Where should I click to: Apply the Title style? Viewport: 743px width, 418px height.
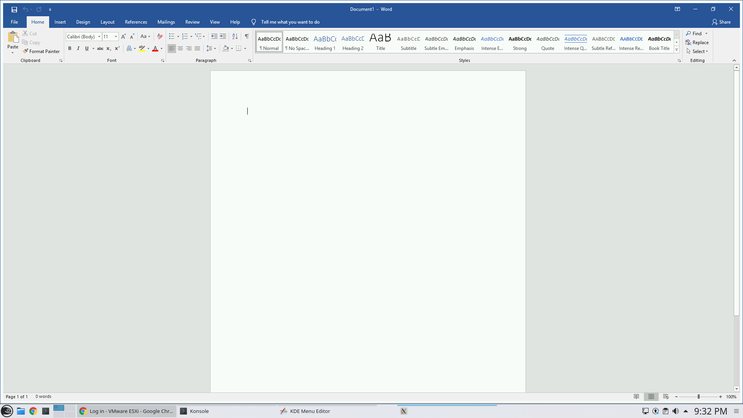click(380, 42)
